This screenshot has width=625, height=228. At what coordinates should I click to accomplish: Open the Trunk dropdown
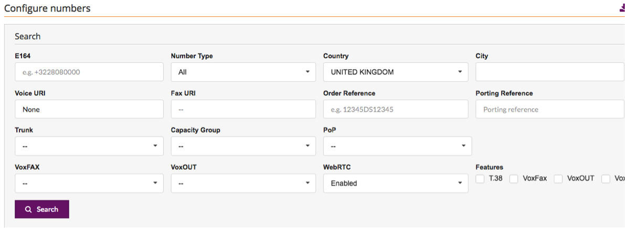89,146
